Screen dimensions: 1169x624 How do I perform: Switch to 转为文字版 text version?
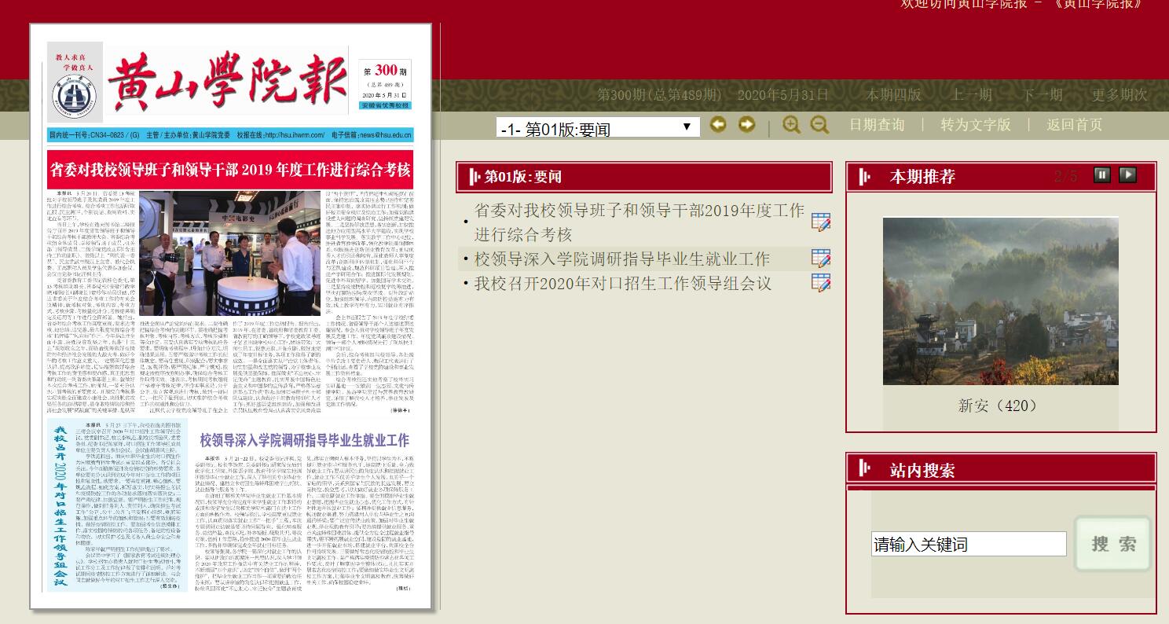[976, 124]
